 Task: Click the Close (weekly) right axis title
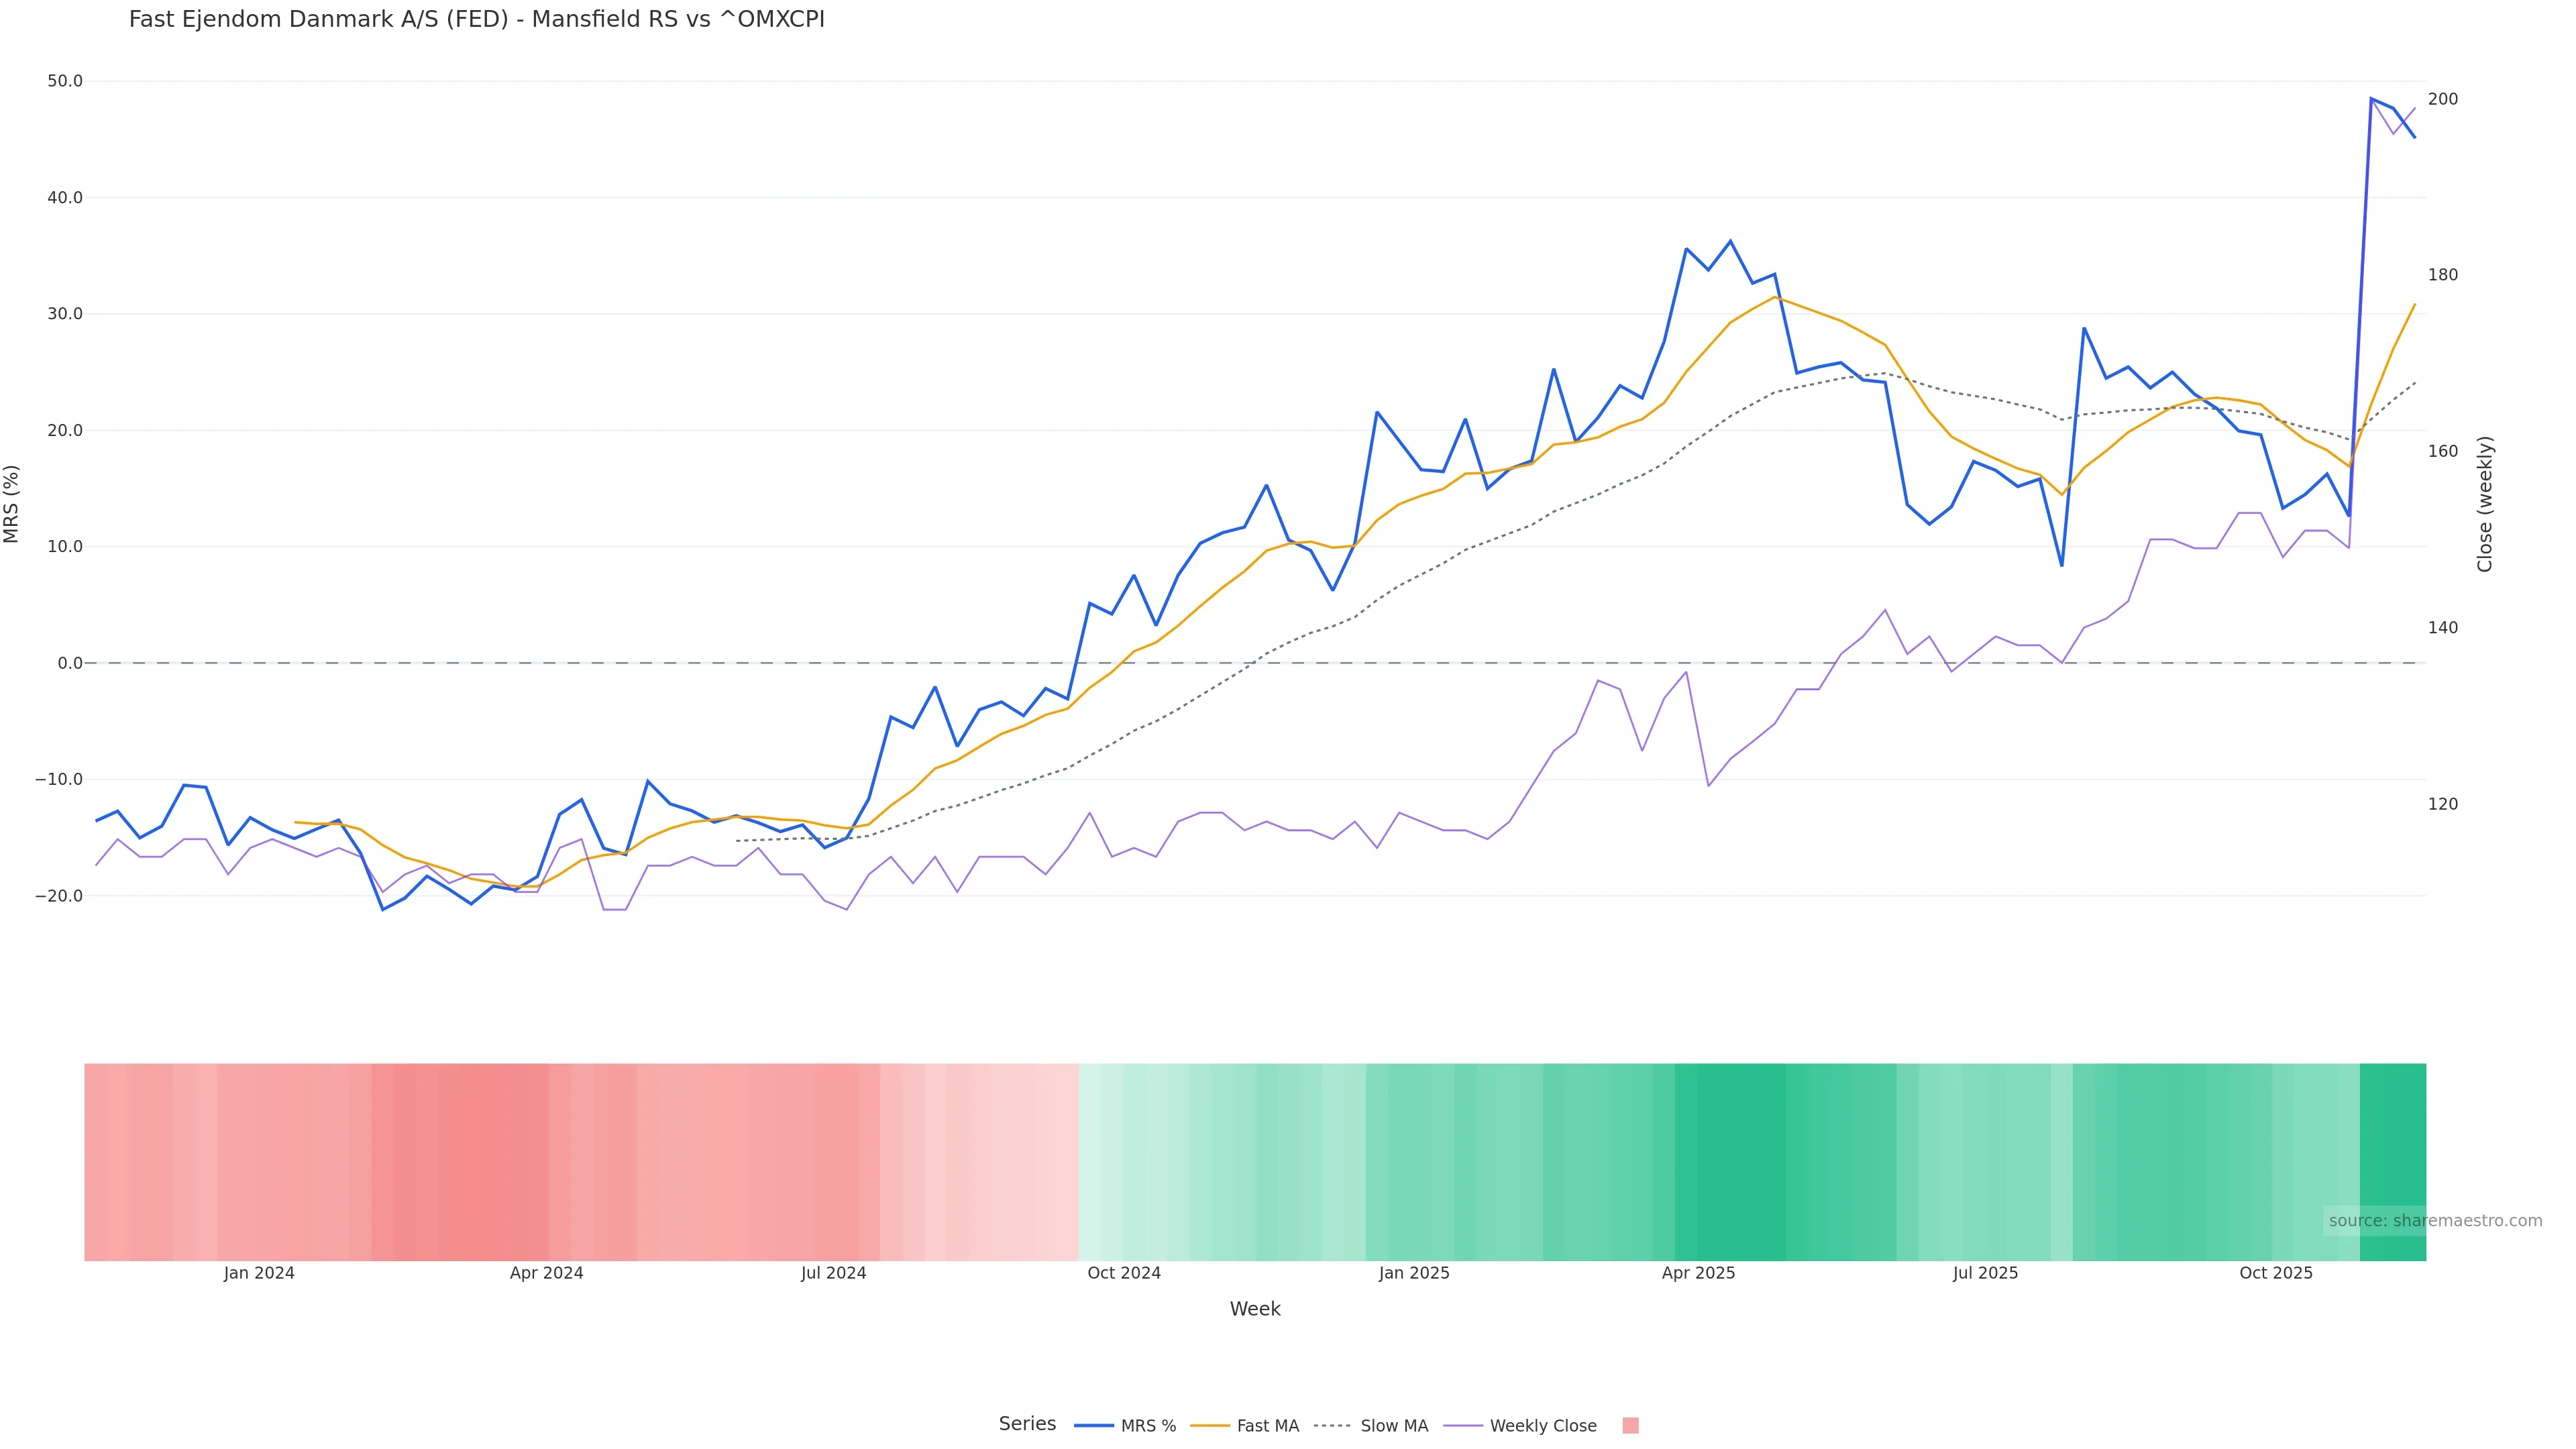[x=2485, y=504]
